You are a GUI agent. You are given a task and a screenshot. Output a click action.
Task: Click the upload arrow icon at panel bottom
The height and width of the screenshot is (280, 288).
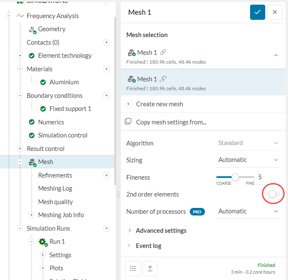[x=150, y=268]
